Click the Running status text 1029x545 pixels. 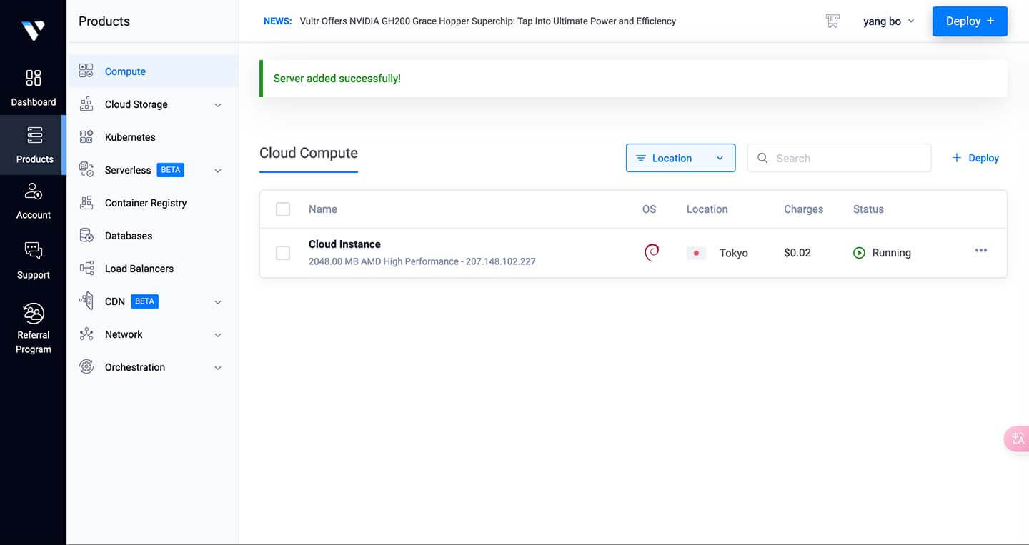pyautogui.click(x=892, y=253)
